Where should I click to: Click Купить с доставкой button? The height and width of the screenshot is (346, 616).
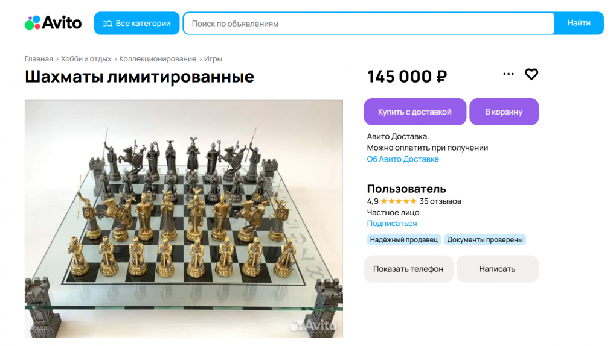(415, 112)
